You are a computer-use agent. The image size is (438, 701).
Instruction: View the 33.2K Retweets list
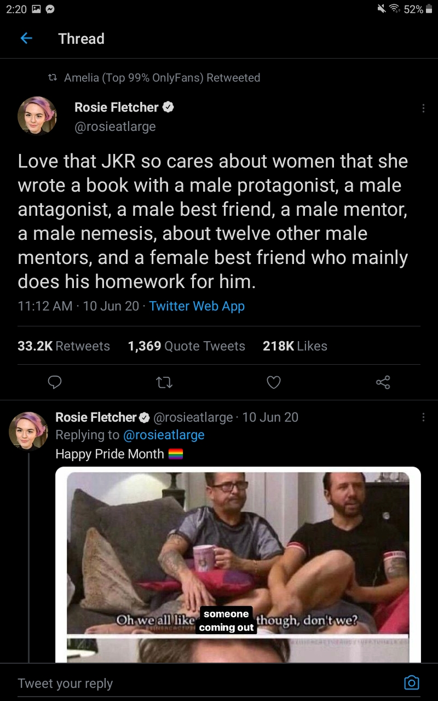click(x=64, y=346)
